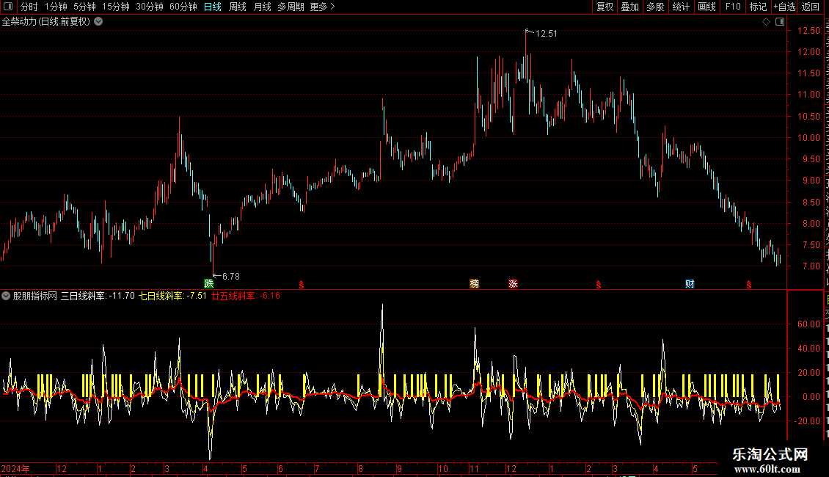Toggle the left sidebar panel icon
Image resolution: width=829 pixels, height=477 pixels.
8,7
